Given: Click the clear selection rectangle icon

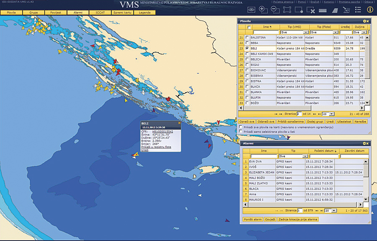Looking at the screenshot, I should pyautogui.click(x=310, y=9).
